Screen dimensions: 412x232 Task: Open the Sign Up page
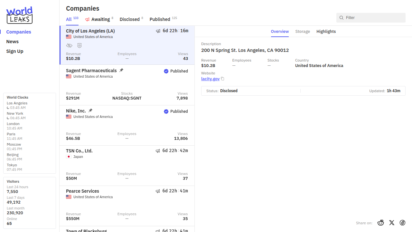pos(15,51)
